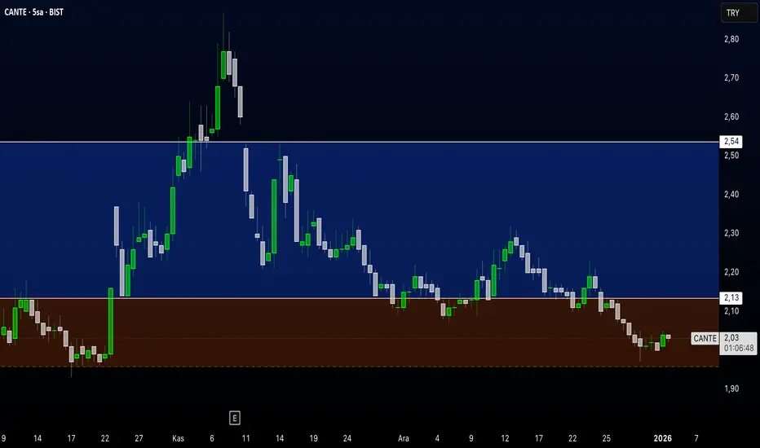This screenshot has height=448, width=760.
Task: Open the TRY currency selector
Action: 739,13
